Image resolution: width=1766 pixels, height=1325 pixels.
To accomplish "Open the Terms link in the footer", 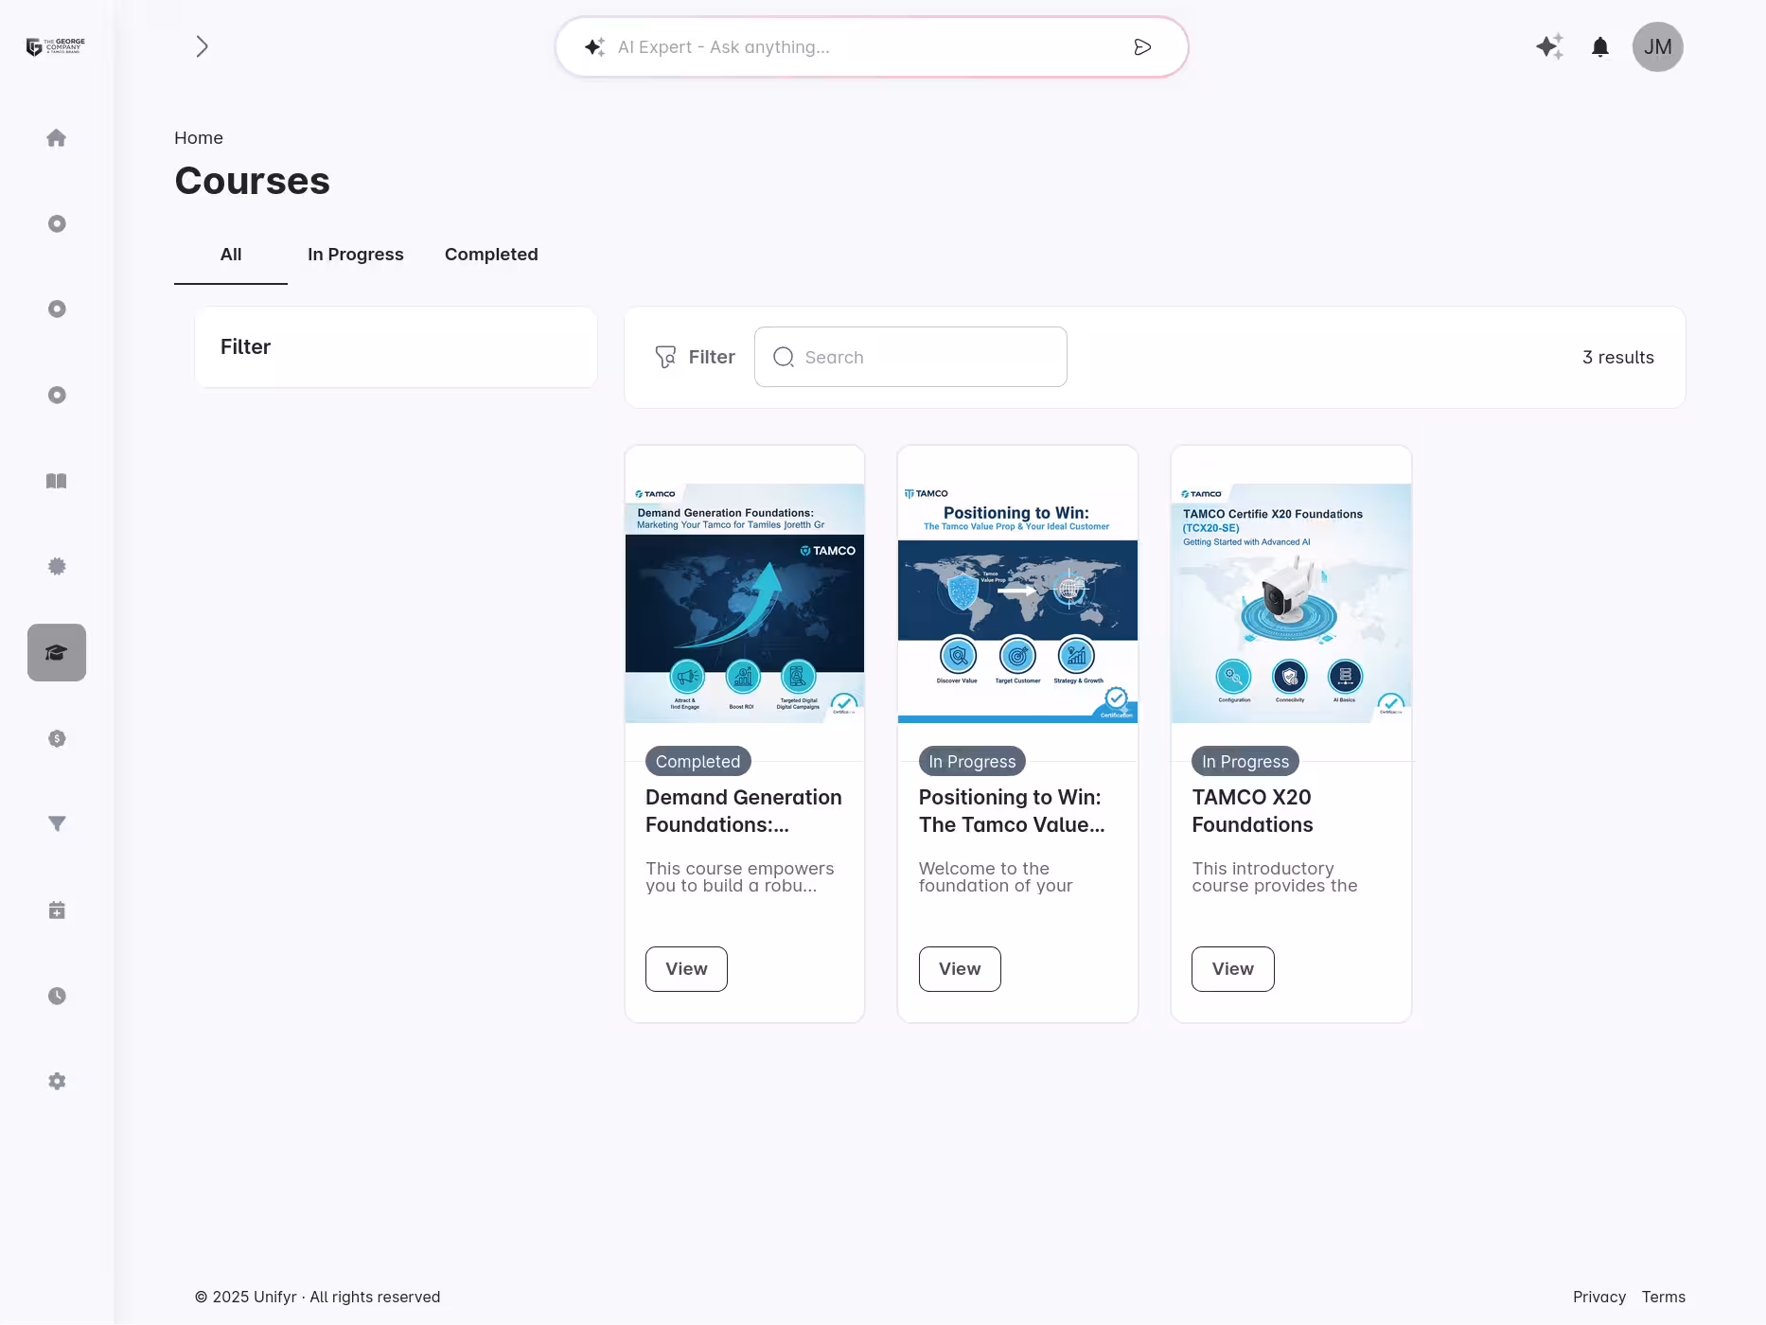I will 1664,1297.
